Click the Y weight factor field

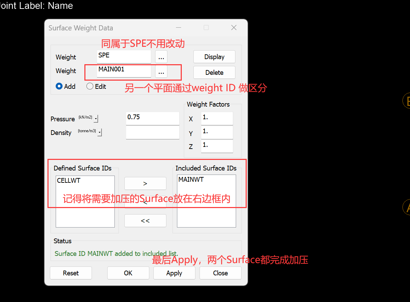coord(217,132)
